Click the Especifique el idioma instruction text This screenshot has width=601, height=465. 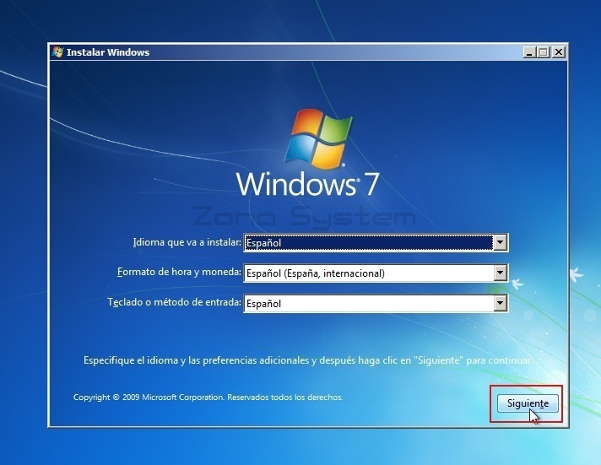click(308, 360)
